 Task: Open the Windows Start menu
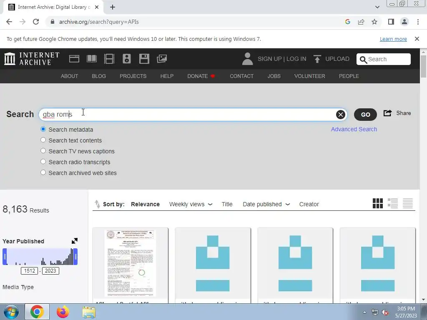pyautogui.click(x=11, y=312)
